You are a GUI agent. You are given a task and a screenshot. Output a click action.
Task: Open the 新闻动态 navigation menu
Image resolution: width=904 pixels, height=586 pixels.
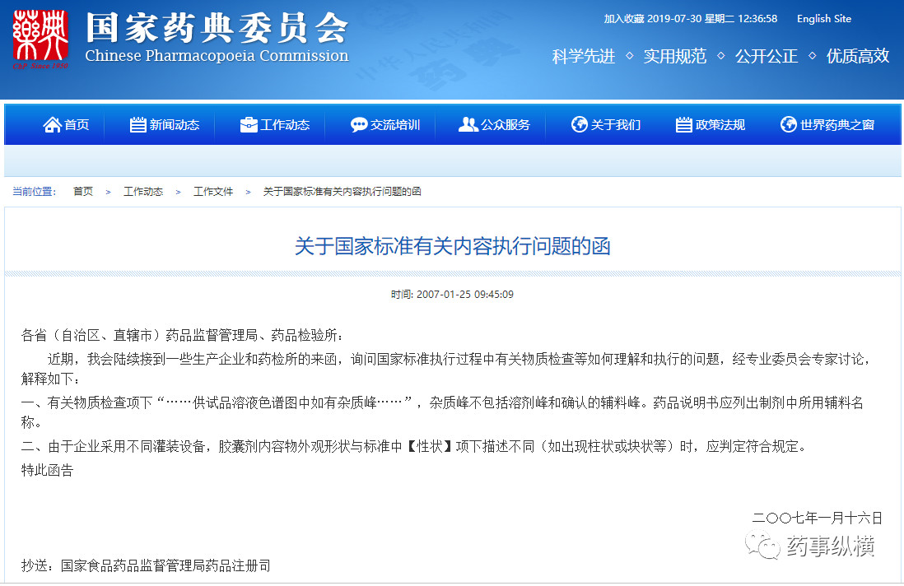(175, 125)
